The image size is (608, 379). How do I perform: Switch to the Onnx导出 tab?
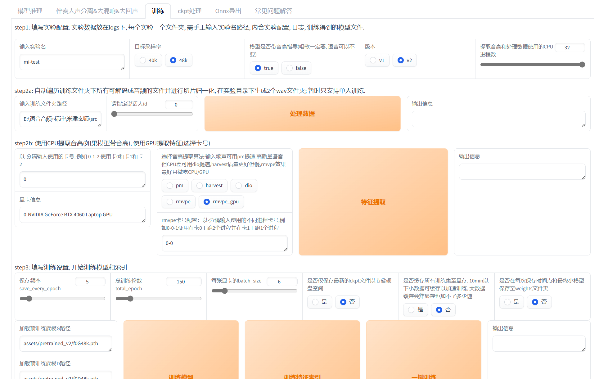click(x=228, y=11)
